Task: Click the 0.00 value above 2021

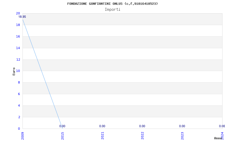Action: click(x=102, y=126)
